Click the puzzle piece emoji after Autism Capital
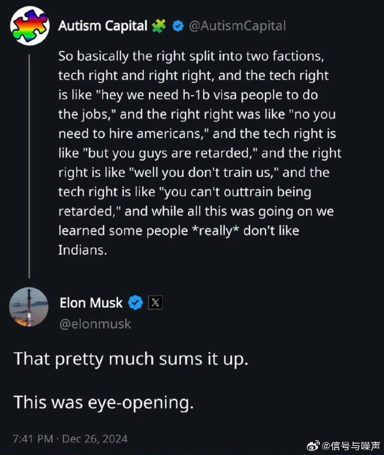The width and height of the screenshot is (384, 455). coord(159,26)
